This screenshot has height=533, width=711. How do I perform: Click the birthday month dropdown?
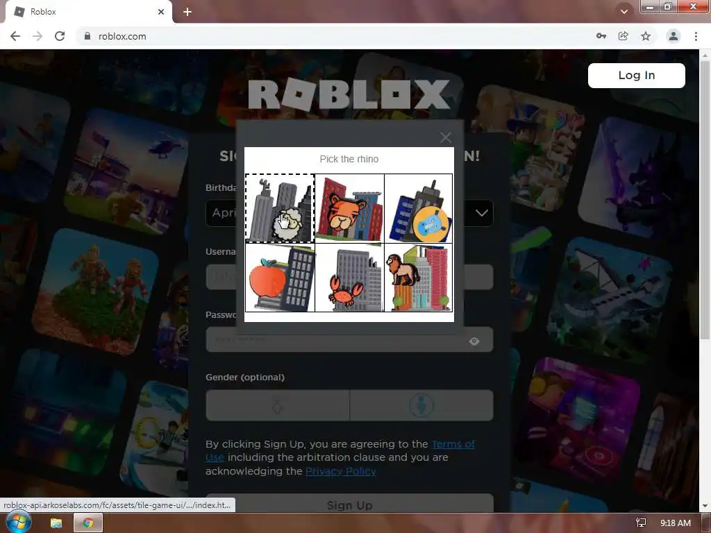point(222,213)
